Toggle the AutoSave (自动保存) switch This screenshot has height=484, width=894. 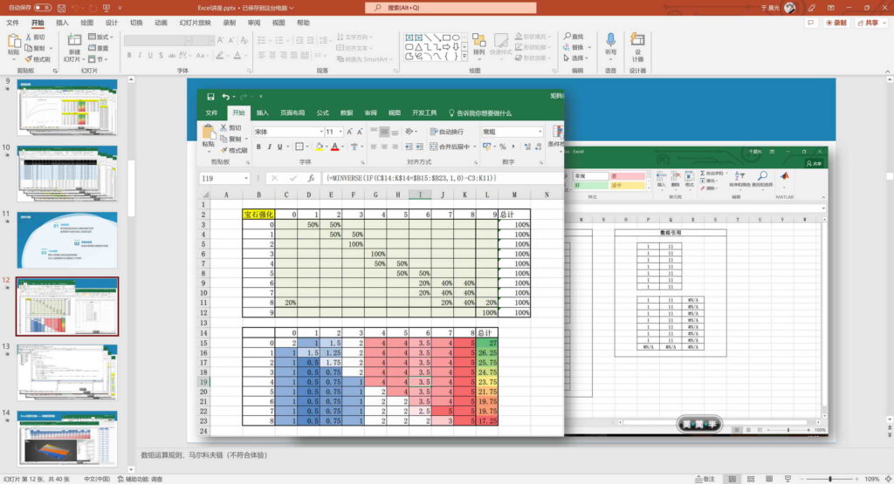(x=41, y=7)
